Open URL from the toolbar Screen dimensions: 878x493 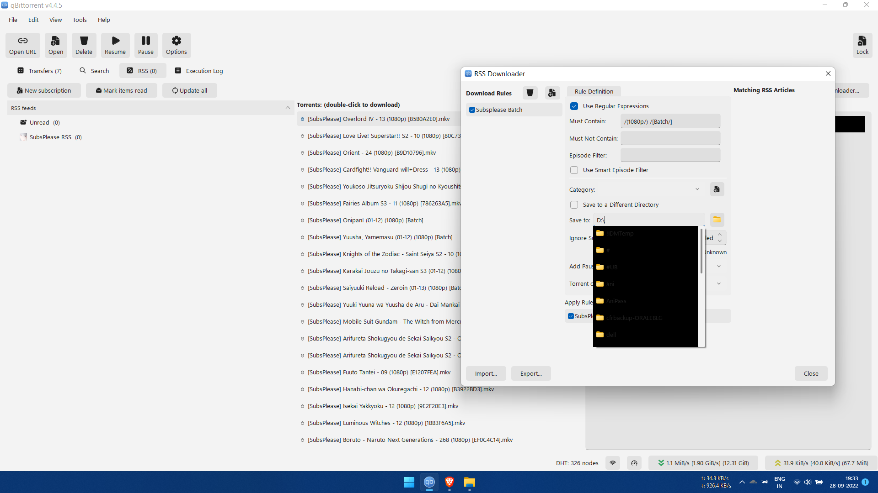(x=22, y=45)
